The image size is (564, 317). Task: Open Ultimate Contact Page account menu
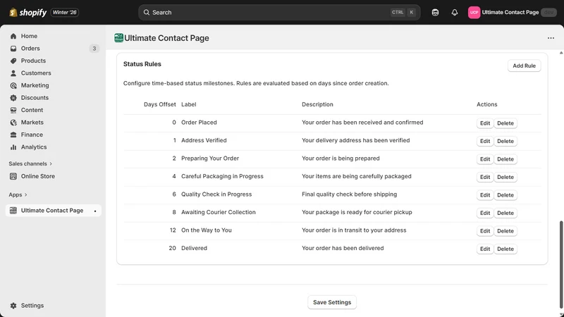tap(513, 12)
